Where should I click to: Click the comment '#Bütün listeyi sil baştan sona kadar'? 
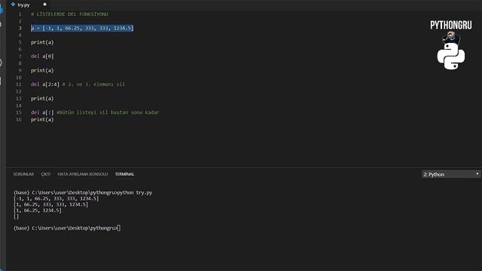[x=108, y=112]
